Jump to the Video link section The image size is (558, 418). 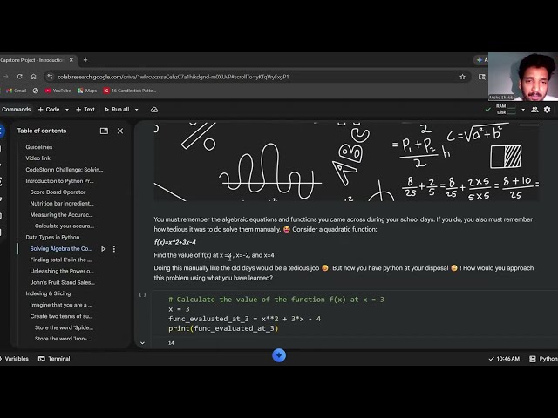tap(37, 158)
